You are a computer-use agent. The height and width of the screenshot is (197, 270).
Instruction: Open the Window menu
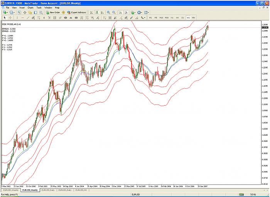point(48,8)
